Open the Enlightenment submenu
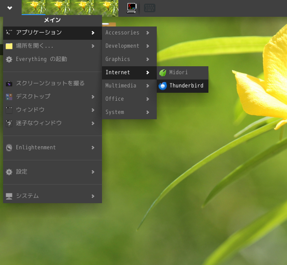The image size is (287, 265). (53, 148)
